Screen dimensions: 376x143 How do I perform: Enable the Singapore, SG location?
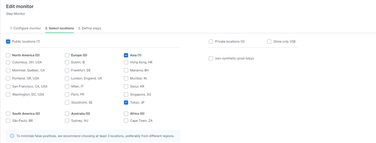pos(126,94)
